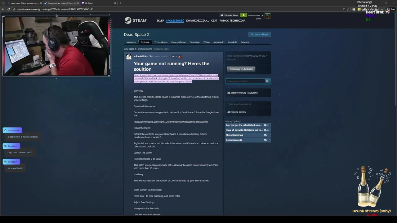Open POMOC TECHNICZNA menu
This screenshot has width=397, height=223.
pos(232,21)
